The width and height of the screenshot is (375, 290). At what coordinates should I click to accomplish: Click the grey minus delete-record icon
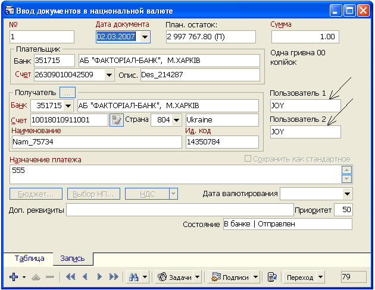point(50,277)
